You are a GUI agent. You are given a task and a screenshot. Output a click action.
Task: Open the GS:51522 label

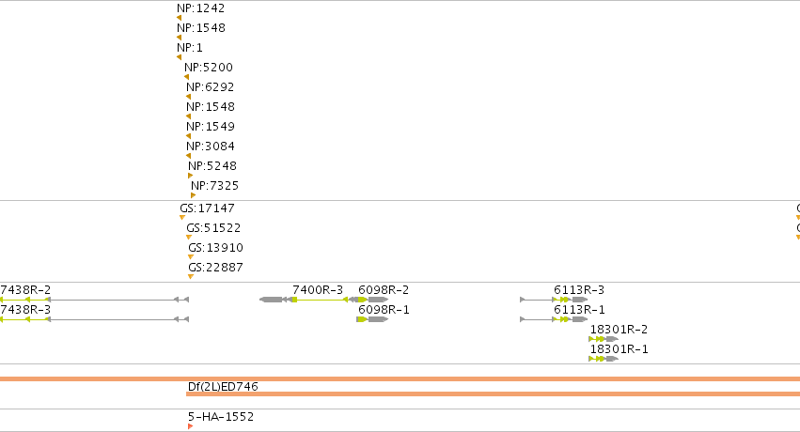point(213,227)
